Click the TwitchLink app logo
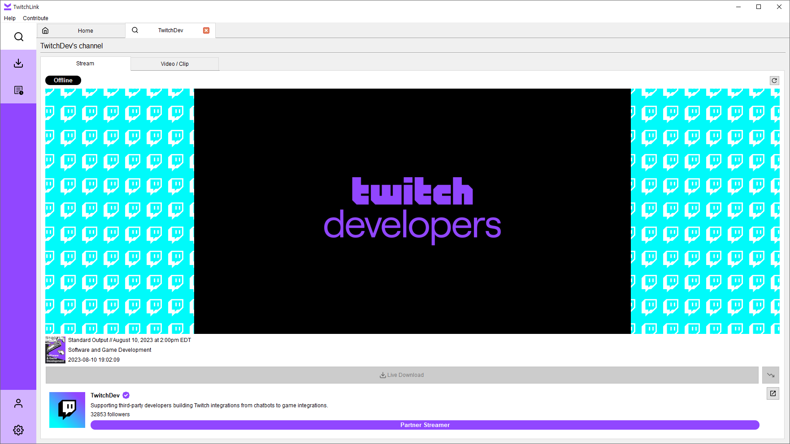790x444 pixels. (8, 7)
